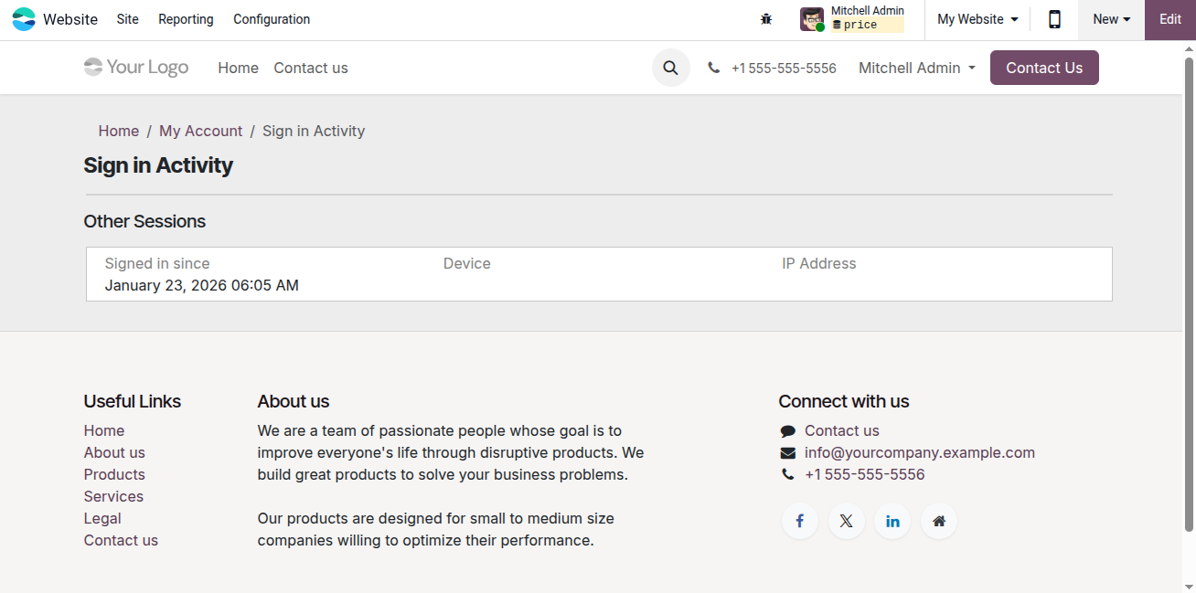1196x593 pixels.
Task: Go to Contact us in website navbar
Action: 311,68
